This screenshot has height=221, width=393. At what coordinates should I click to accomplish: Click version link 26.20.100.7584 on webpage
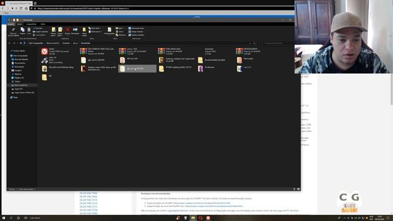click(88, 193)
